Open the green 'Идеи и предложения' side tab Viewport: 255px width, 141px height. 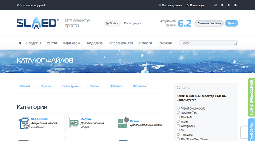pos(251,97)
